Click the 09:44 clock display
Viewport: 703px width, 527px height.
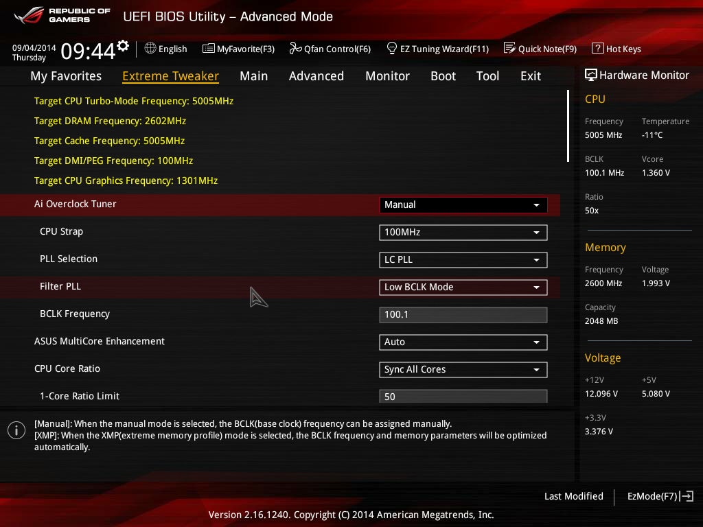coord(89,51)
